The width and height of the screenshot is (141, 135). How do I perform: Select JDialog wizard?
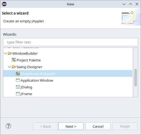(x=26, y=87)
